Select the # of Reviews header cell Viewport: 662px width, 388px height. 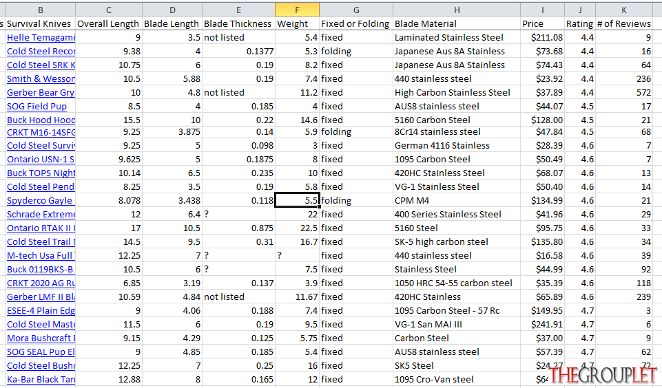tap(624, 24)
